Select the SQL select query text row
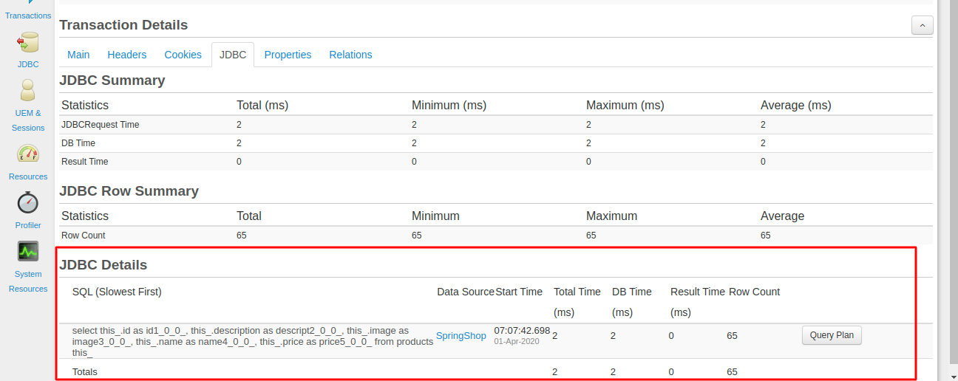Viewport: 958px width, 381px height. 251,341
